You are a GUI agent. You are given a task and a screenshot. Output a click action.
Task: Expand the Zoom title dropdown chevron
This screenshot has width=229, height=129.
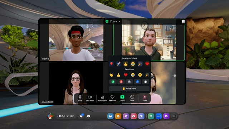tap(119, 21)
